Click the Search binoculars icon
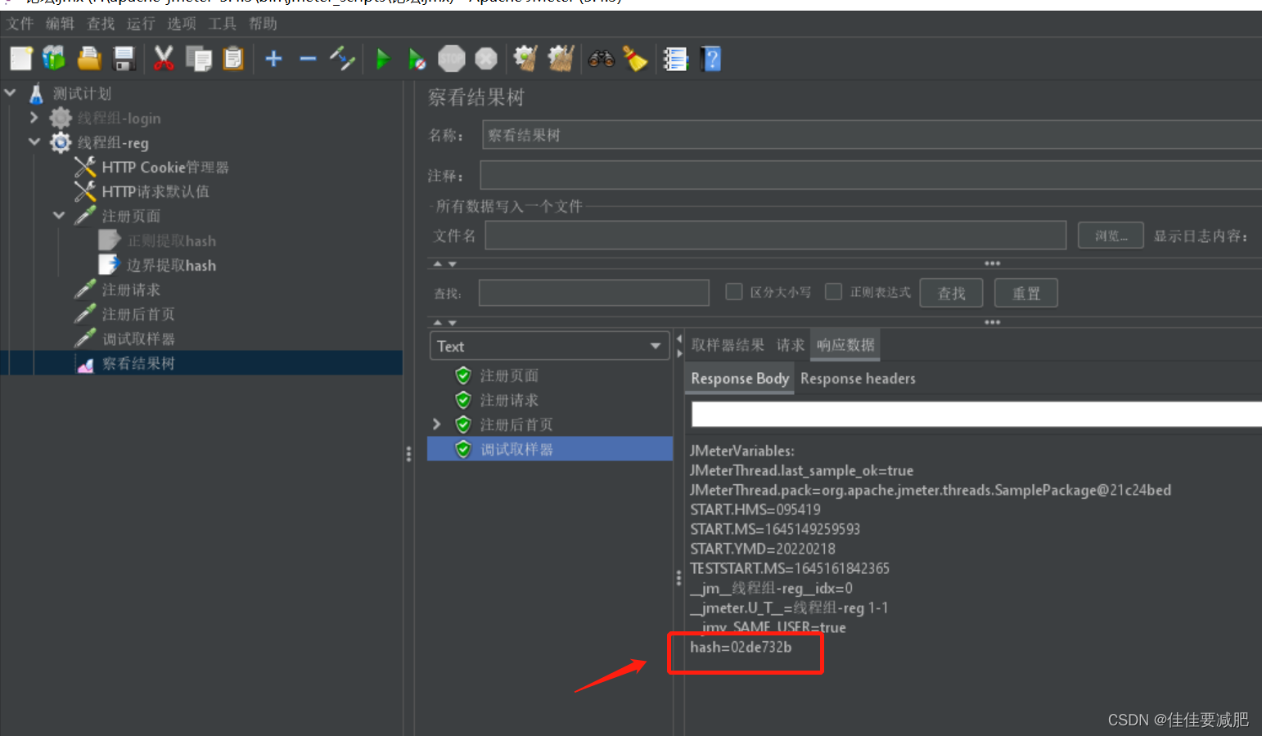This screenshot has width=1262, height=736. (602, 59)
